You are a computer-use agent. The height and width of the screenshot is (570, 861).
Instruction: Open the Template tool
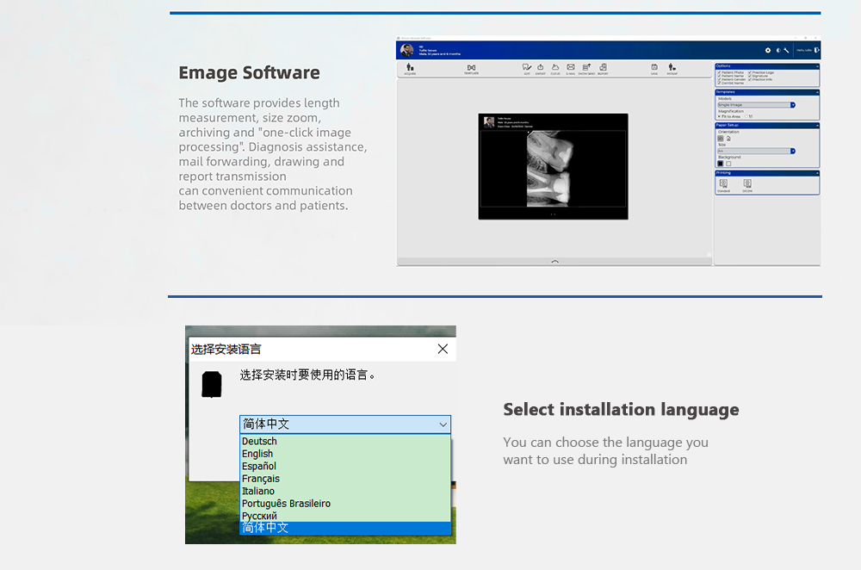(x=471, y=68)
